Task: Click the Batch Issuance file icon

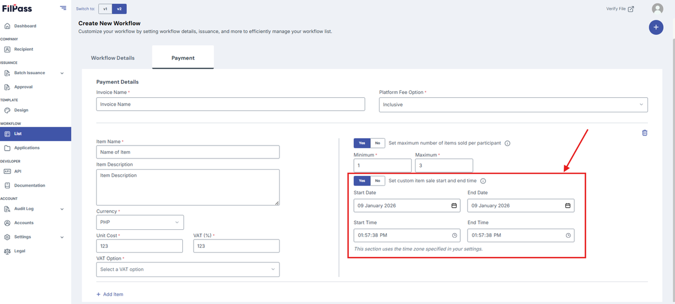Action: click(x=7, y=73)
